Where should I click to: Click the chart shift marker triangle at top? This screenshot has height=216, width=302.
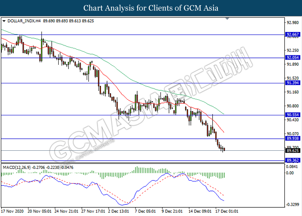[227, 19]
